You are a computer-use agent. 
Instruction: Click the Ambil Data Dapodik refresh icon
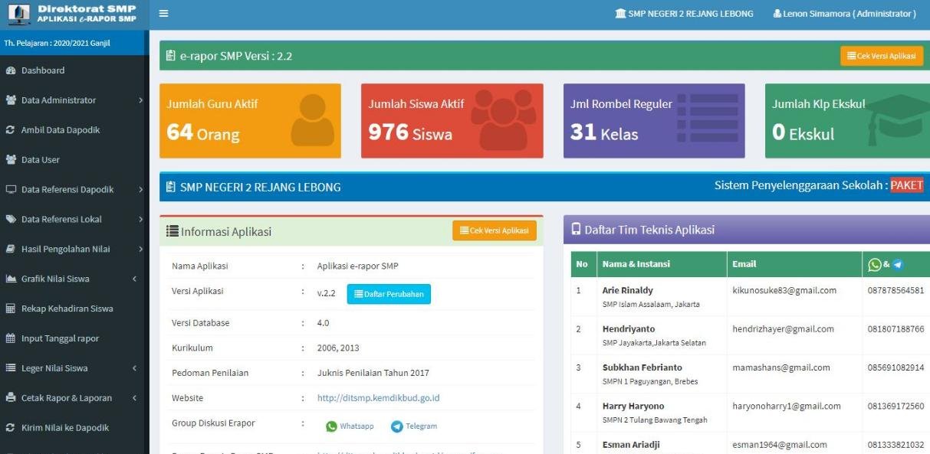point(11,130)
